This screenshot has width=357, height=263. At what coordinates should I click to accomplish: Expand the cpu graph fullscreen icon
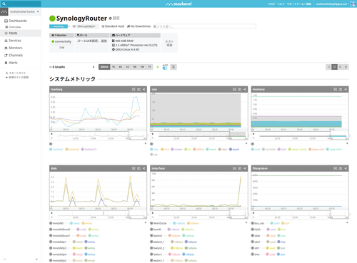pos(234,89)
